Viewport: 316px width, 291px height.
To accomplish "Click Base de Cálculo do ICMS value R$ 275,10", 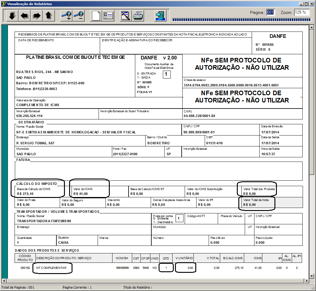I will click(x=25, y=194).
